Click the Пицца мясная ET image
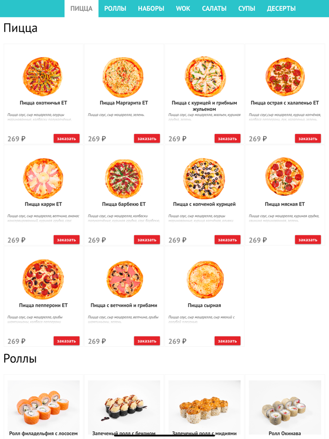Image resolution: width=329 pixels, height=439 pixels. [x=284, y=177]
